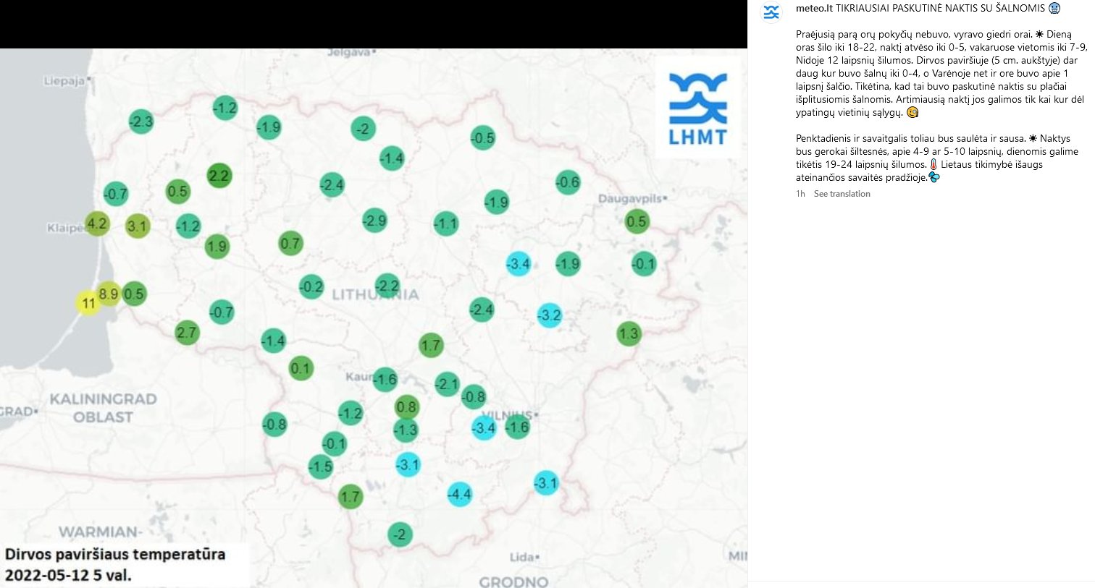Select the -1.5 temperature marker
1095x588 pixels.
[320, 467]
